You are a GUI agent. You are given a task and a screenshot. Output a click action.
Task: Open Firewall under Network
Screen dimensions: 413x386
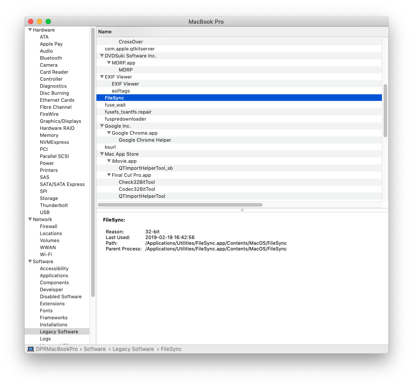49,227
